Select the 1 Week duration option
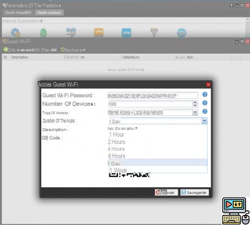Screen dimensions: 250x225 tap(157, 170)
